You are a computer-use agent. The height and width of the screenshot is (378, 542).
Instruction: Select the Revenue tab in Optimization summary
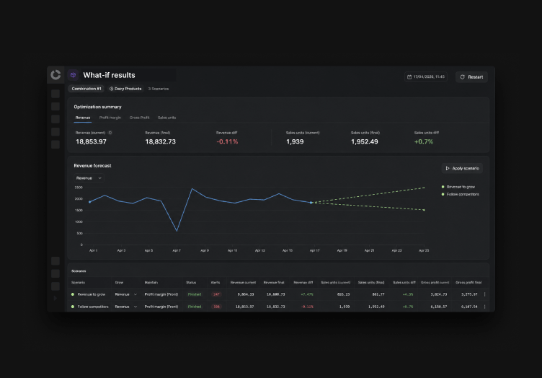click(83, 118)
